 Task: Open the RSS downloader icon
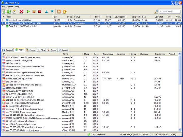click(x=59, y=11)
